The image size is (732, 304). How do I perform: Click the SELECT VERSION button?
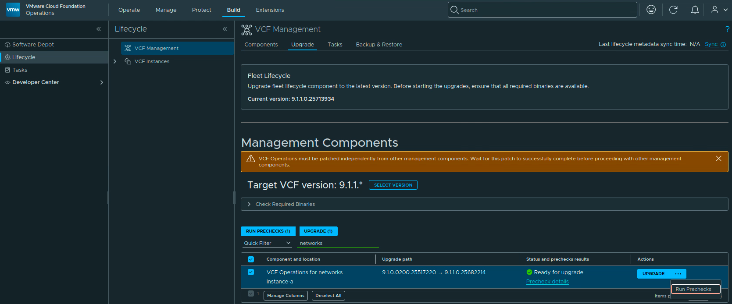pyautogui.click(x=393, y=185)
